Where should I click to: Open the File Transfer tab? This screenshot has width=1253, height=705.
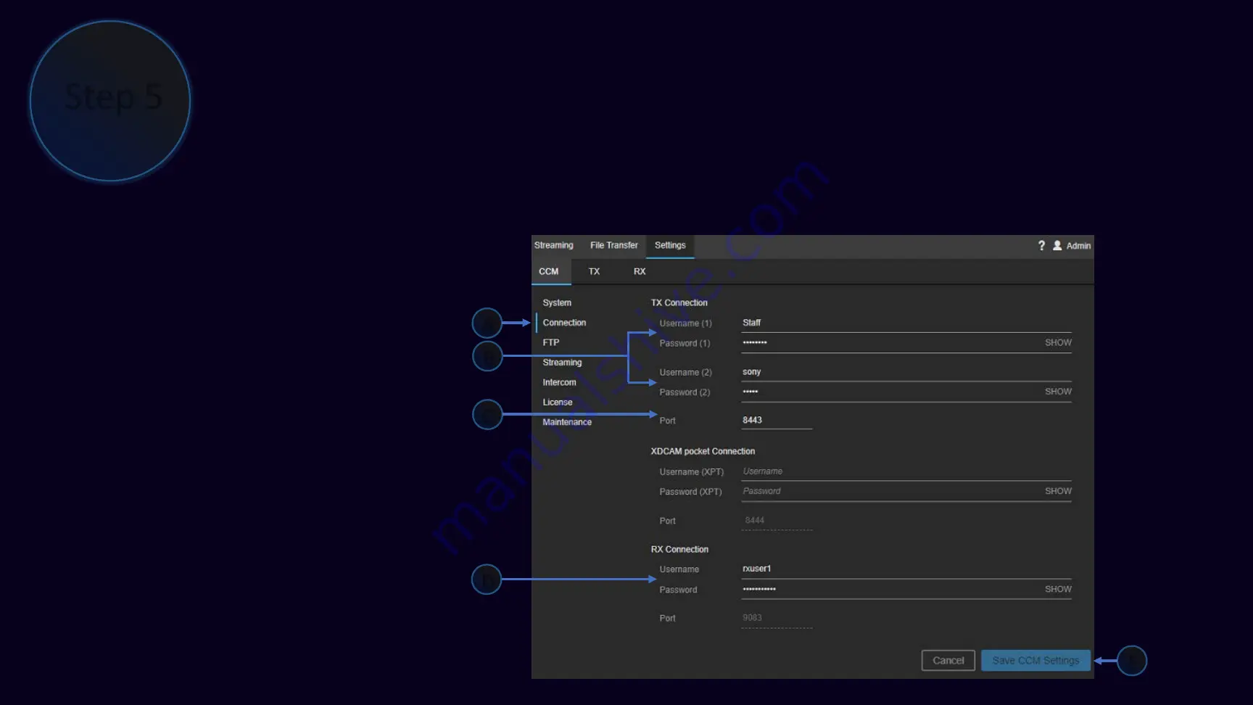pos(614,246)
